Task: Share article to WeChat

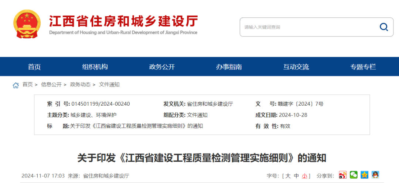Action: coord(354,175)
